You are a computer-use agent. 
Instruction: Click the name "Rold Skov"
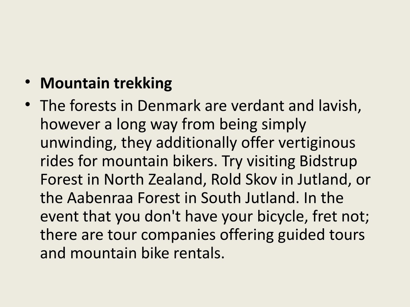244,179
